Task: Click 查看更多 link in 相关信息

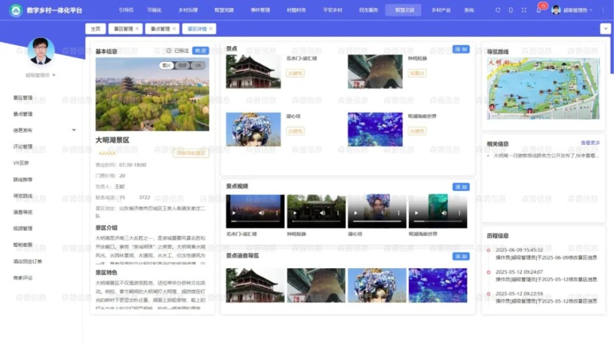Action: 590,143
